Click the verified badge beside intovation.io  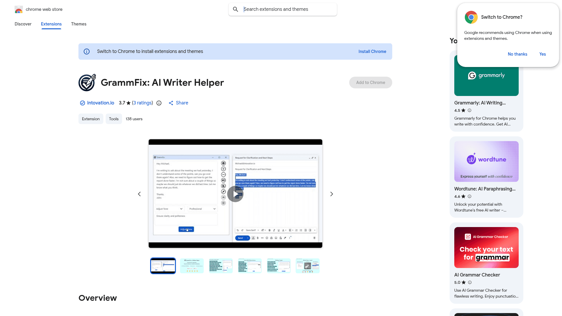coord(83,103)
